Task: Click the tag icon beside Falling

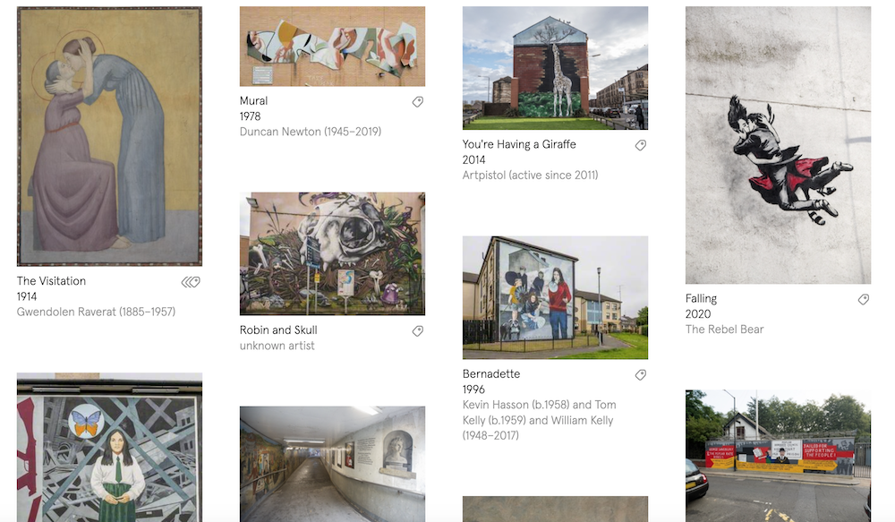Action: pyautogui.click(x=864, y=299)
